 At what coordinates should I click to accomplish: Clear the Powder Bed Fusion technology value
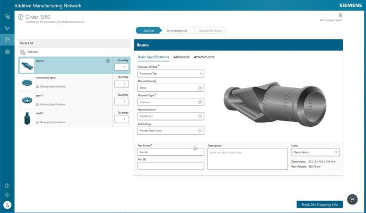tap(199, 131)
